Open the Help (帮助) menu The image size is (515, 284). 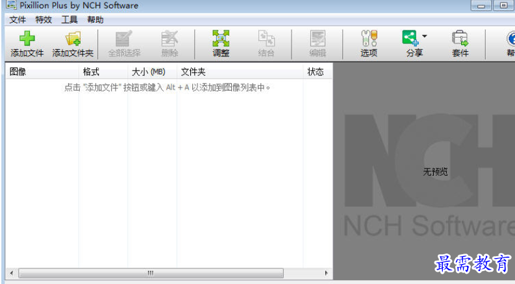point(95,19)
